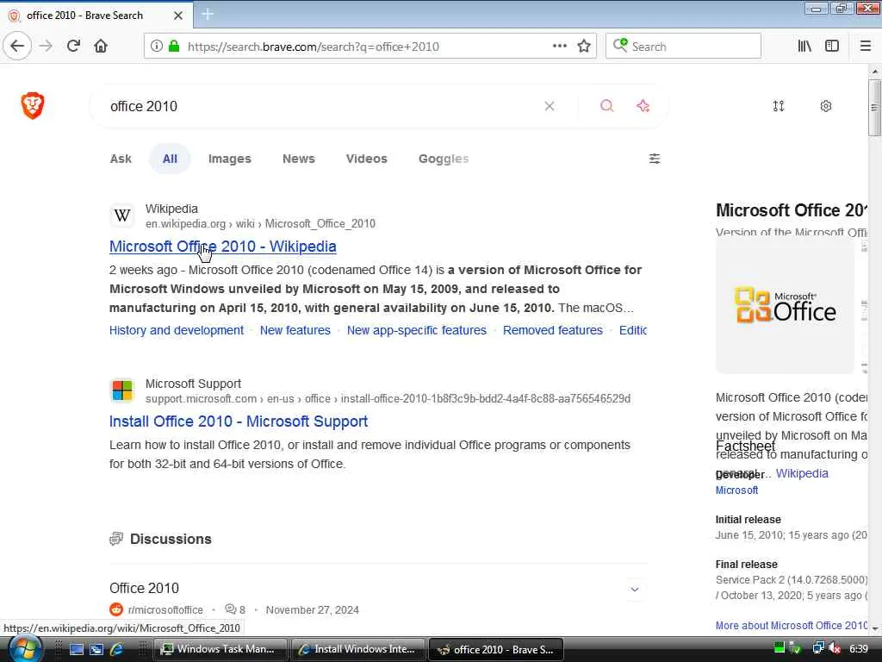Open the browser home page
Screen dimensions: 882x662
[101, 47]
